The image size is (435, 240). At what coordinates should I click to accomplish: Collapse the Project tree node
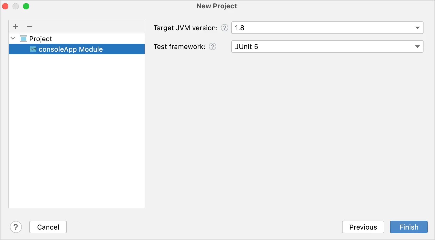pyautogui.click(x=13, y=38)
